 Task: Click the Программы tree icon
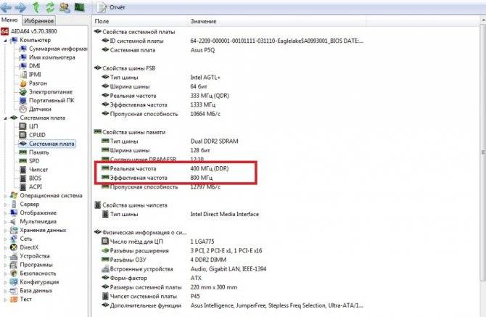14,265
